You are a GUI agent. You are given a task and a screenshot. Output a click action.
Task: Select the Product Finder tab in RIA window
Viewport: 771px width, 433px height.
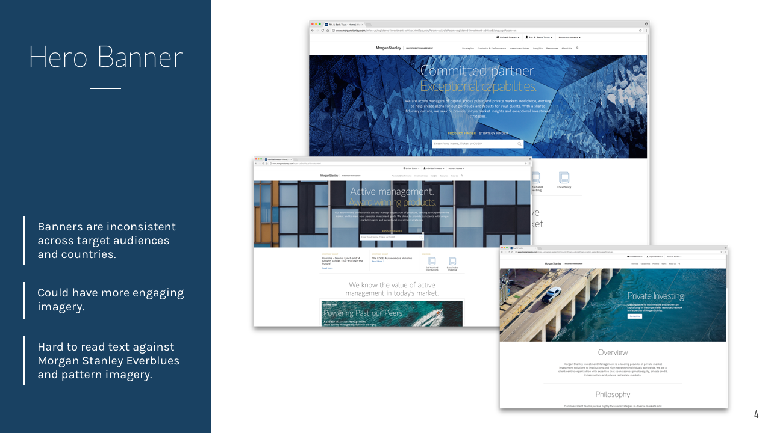[x=462, y=134]
